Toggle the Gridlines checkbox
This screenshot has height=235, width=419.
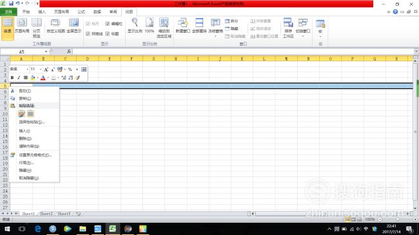coord(88,33)
